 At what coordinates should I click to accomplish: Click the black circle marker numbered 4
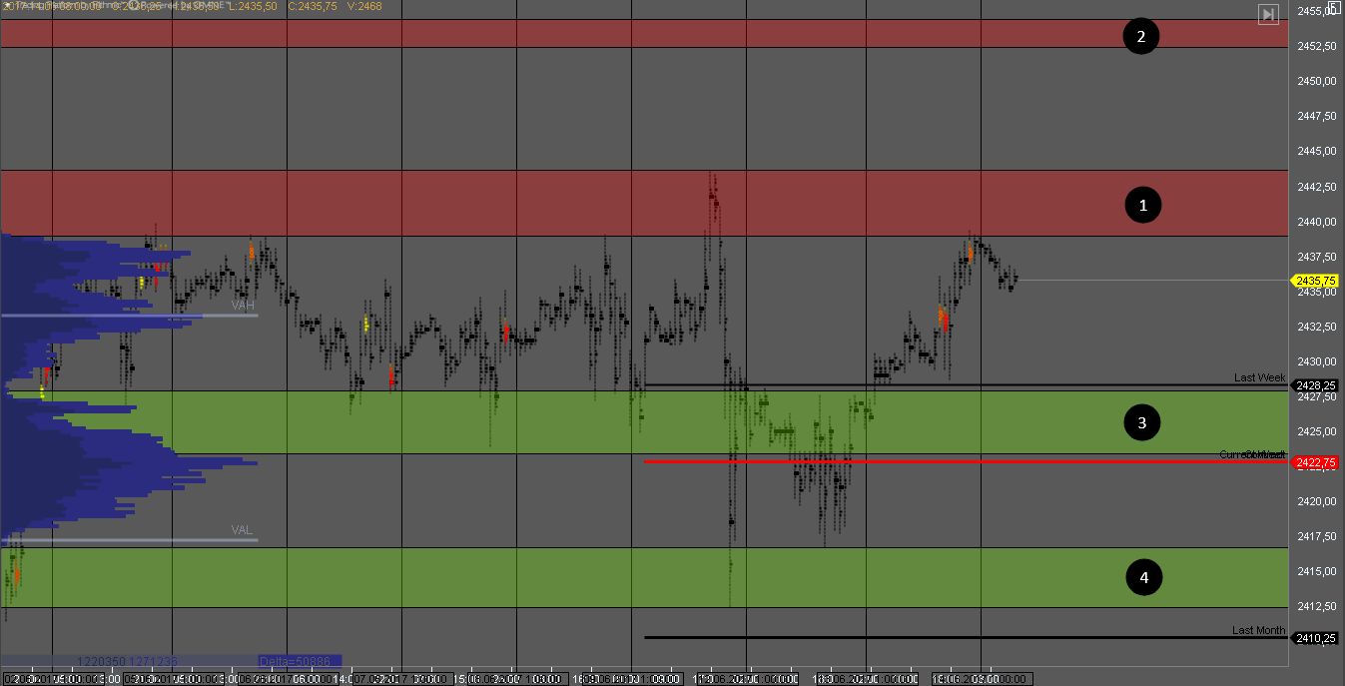point(1144,577)
